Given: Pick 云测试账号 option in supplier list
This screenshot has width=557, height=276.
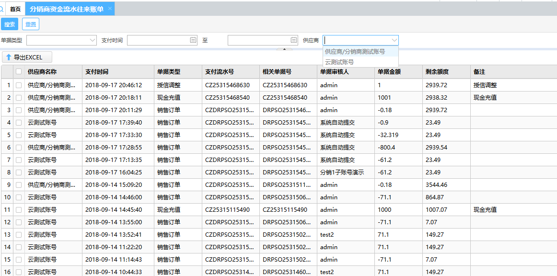Looking at the screenshot, I should (x=339, y=62).
